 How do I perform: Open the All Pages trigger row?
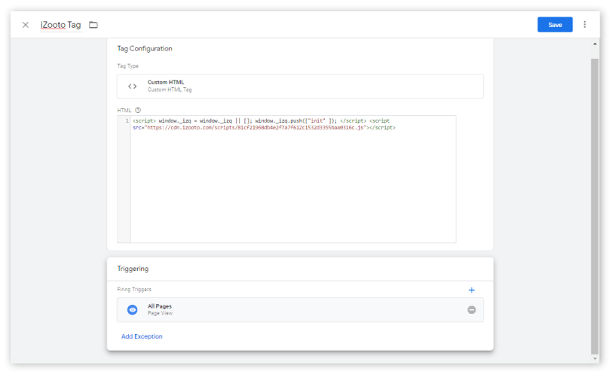(300, 310)
